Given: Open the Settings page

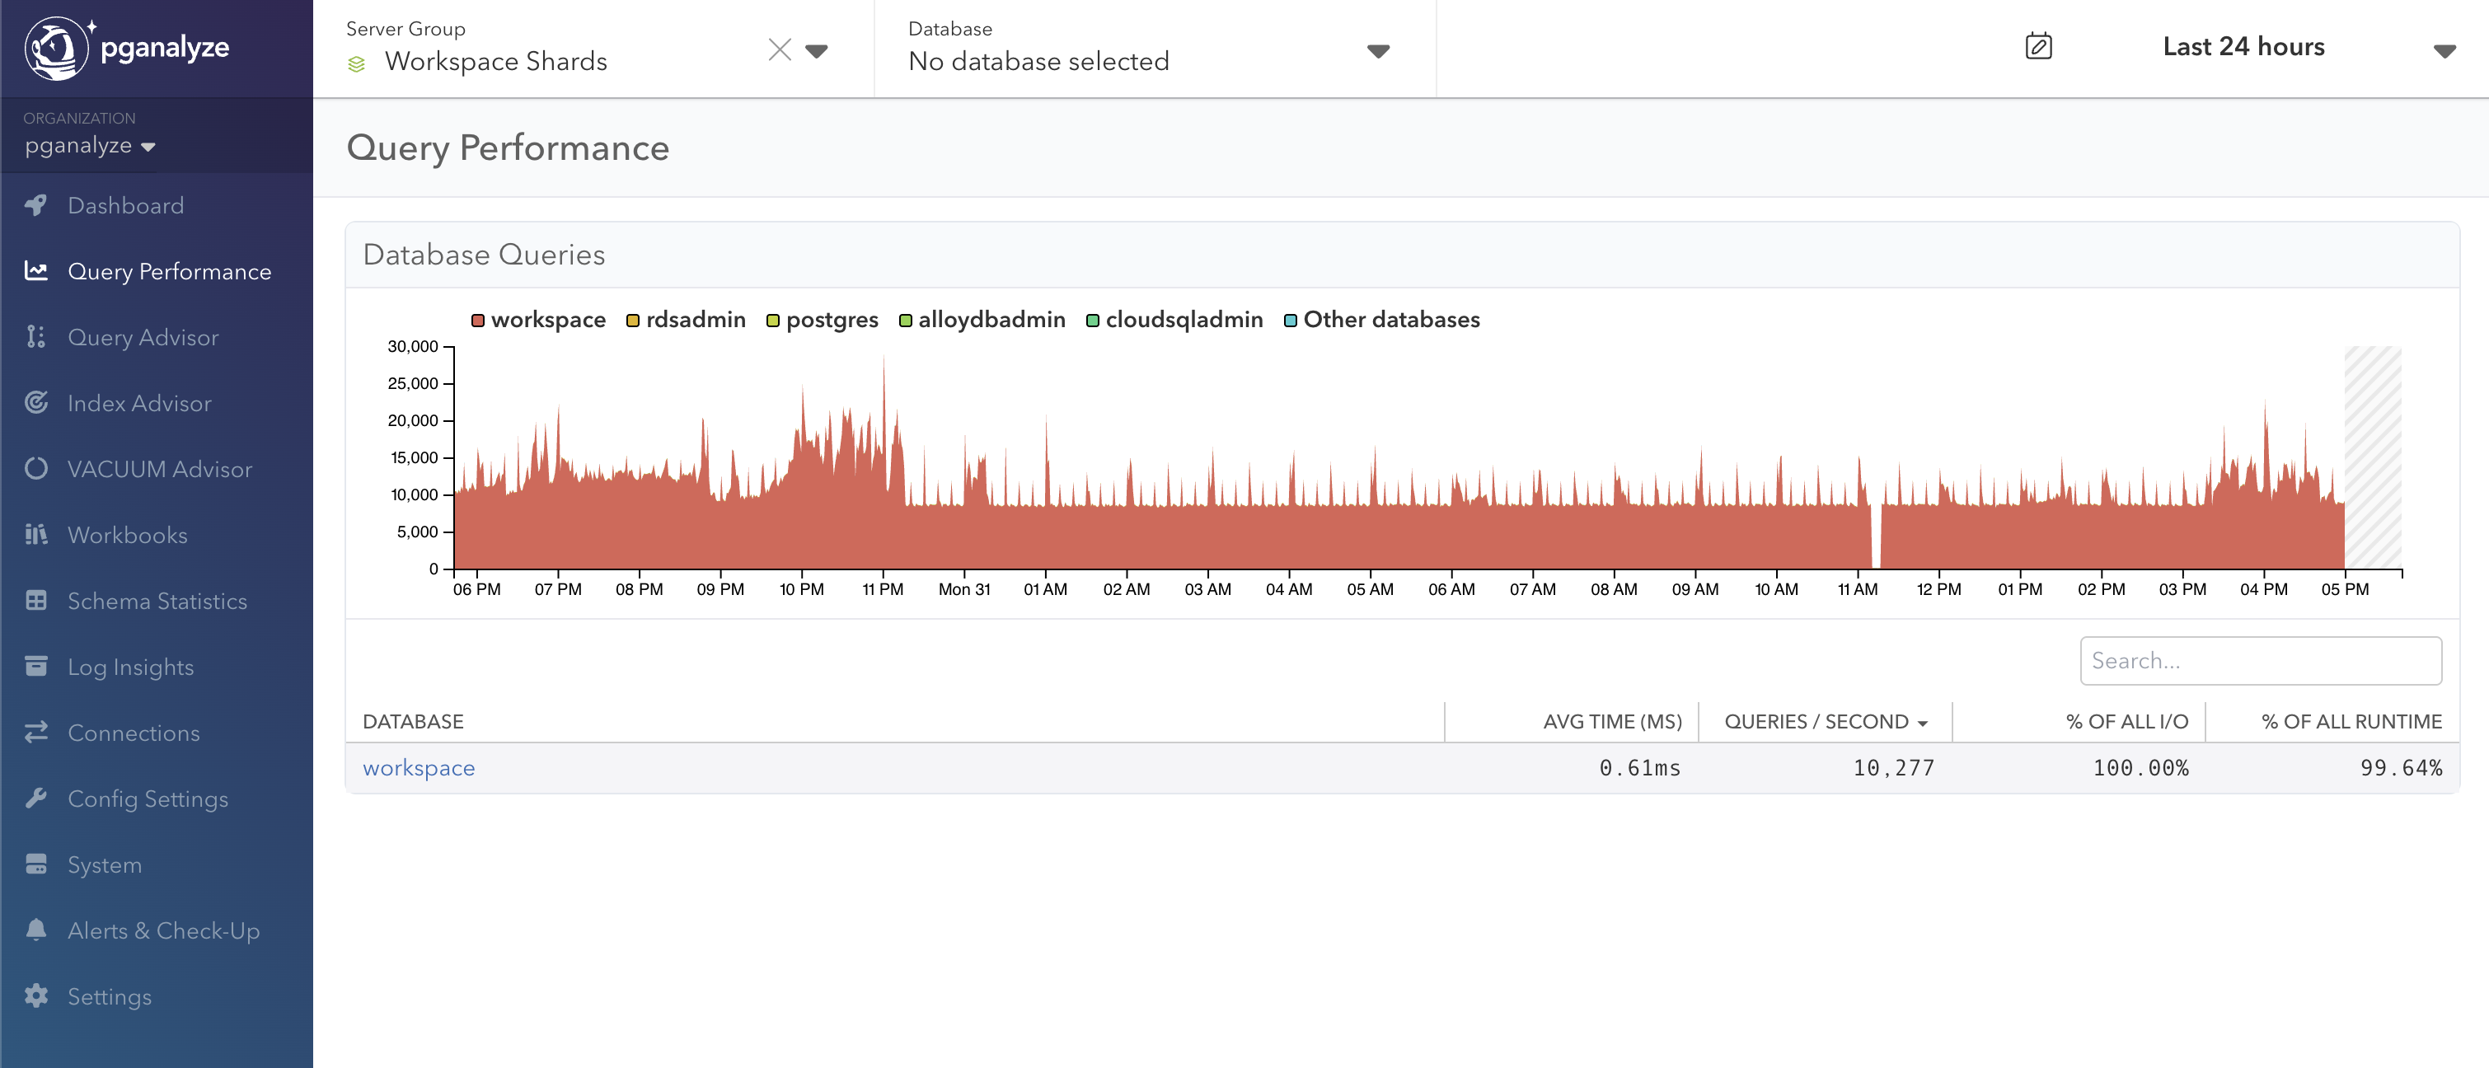Looking at the screenshot, I should click(109, 995).
